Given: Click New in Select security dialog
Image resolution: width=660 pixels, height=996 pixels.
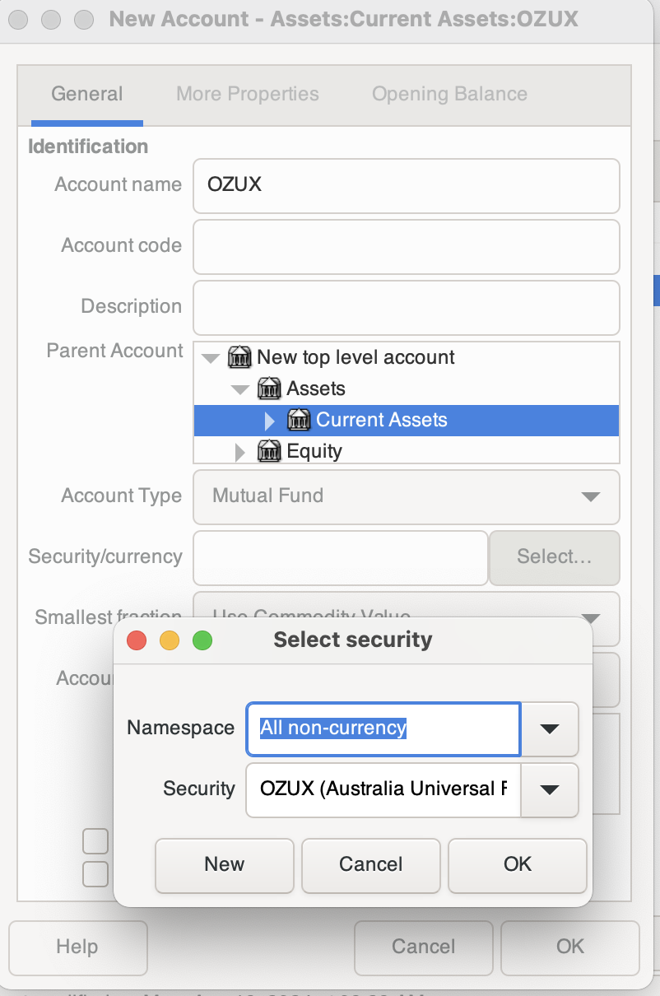Looking at the screenshot, I should (x=225, y=865).
